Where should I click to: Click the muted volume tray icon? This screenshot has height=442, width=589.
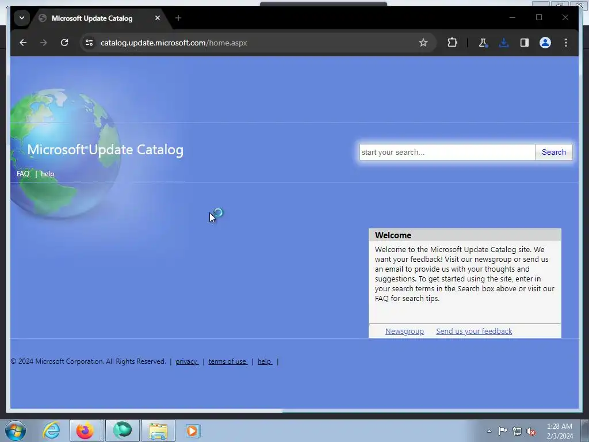(531, 431)
